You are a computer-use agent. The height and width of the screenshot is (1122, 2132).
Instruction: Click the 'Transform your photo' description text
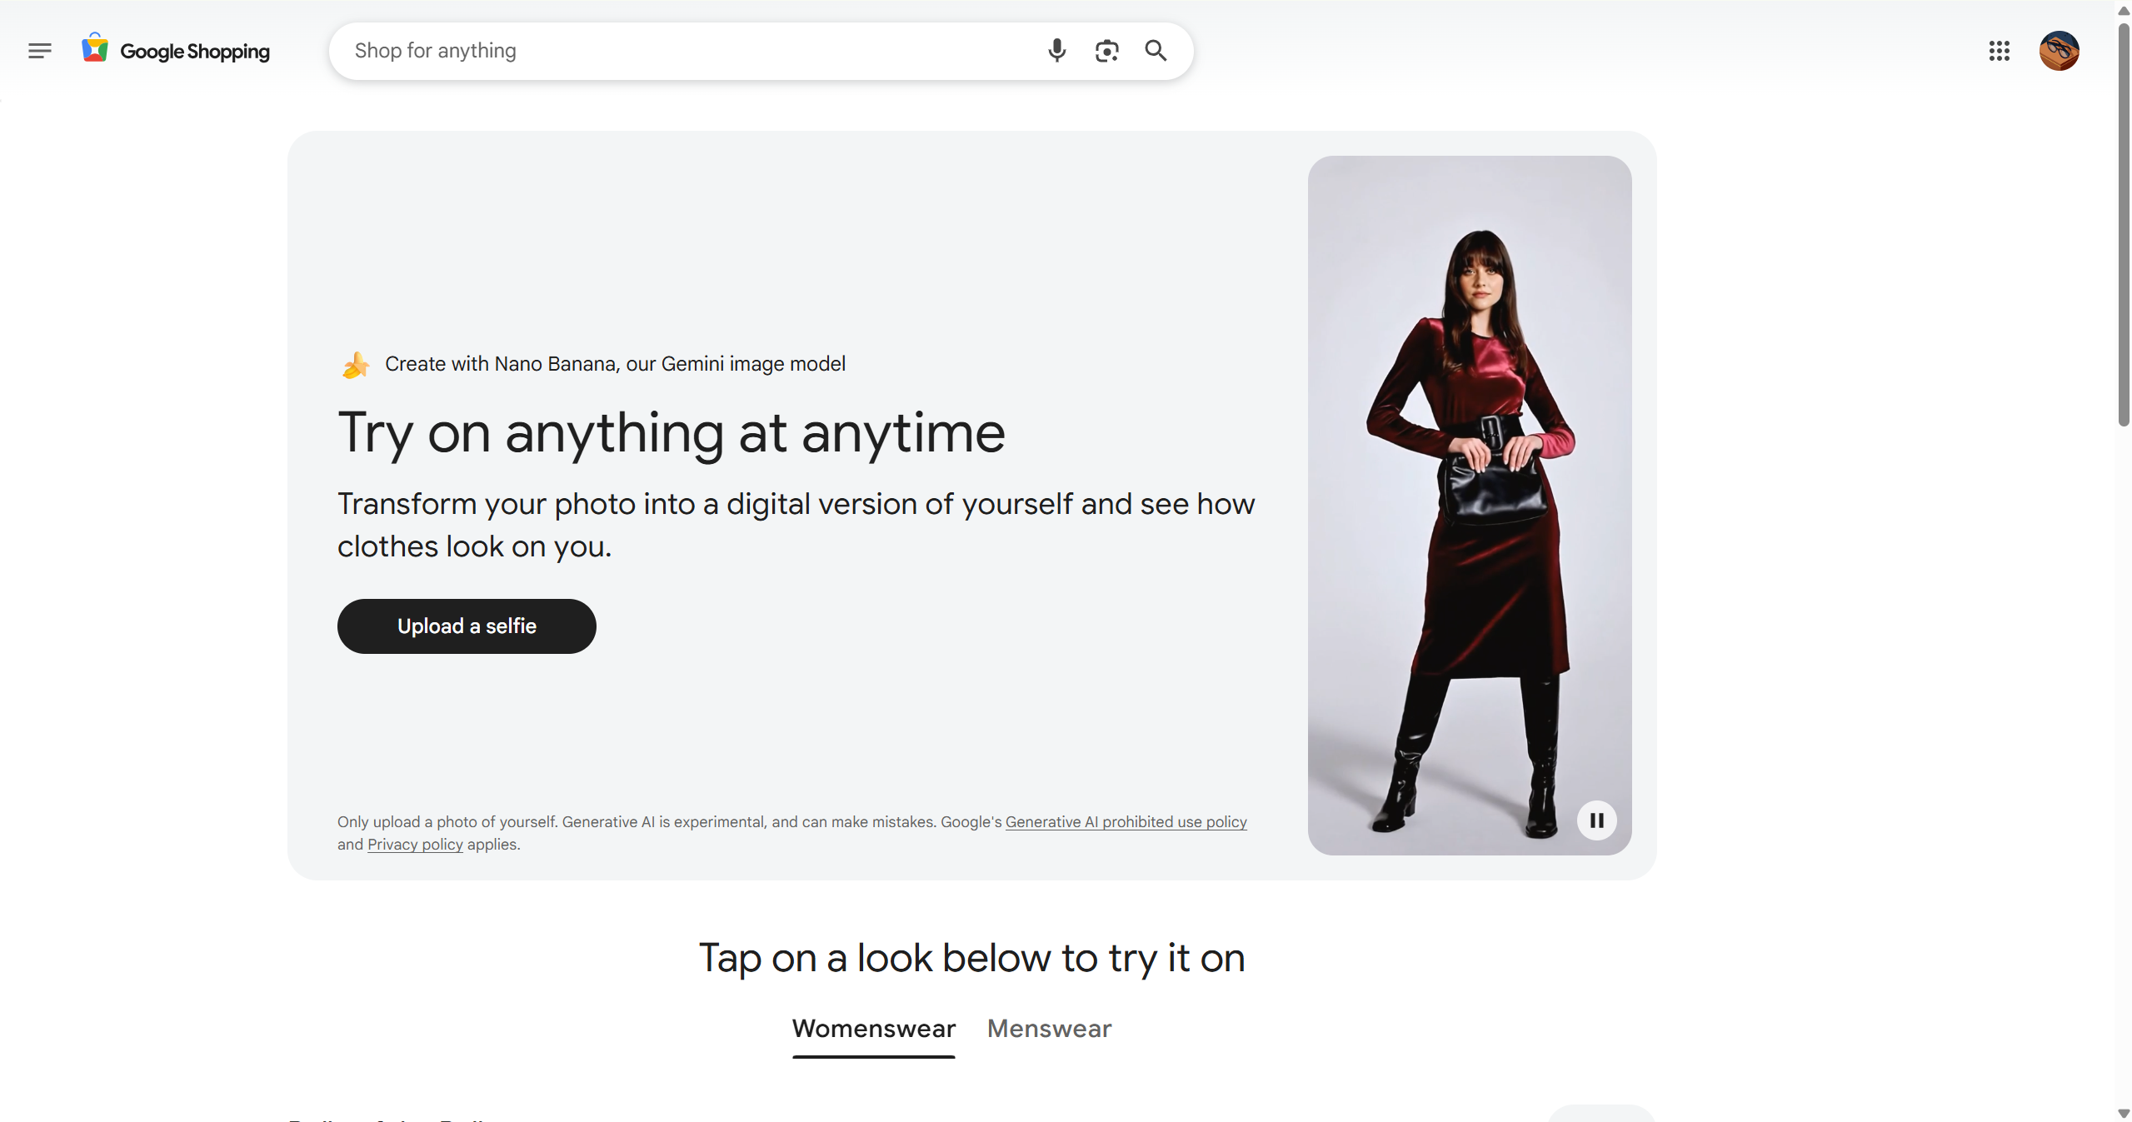point(796,526)
